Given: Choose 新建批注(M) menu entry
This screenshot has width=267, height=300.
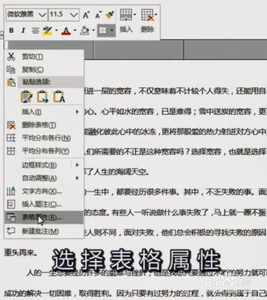Looking at the screenshot, I should (44, 232).
